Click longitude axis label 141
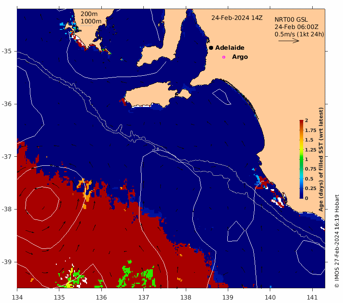This screenshot has height=303, width=343. 312,297
